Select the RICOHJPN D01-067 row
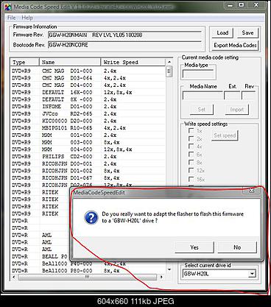The height and width of the screenshot is (307, 271). pyautogui.click(x=88, y=177)
